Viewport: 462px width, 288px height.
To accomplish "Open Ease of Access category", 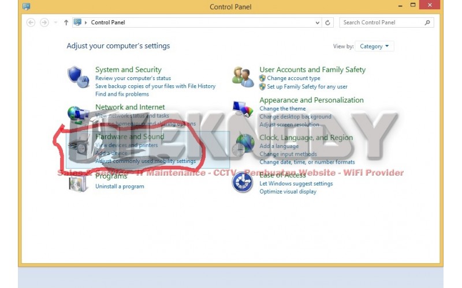I will (x=282, y=175).
